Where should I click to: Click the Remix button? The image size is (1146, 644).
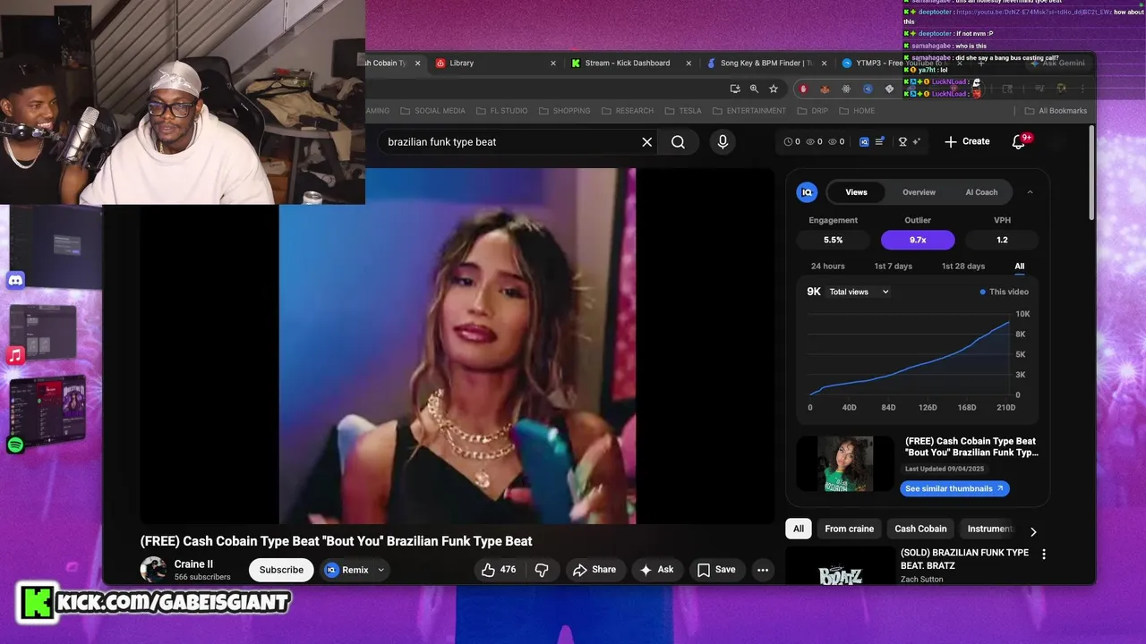pyautogui.click(x=347, y=570)
